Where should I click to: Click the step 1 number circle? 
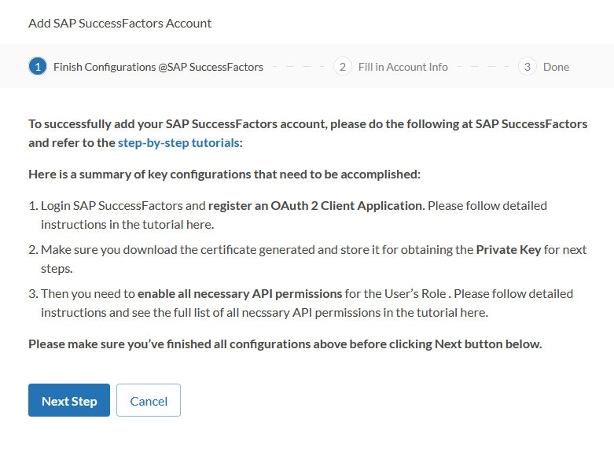point(37,67)
